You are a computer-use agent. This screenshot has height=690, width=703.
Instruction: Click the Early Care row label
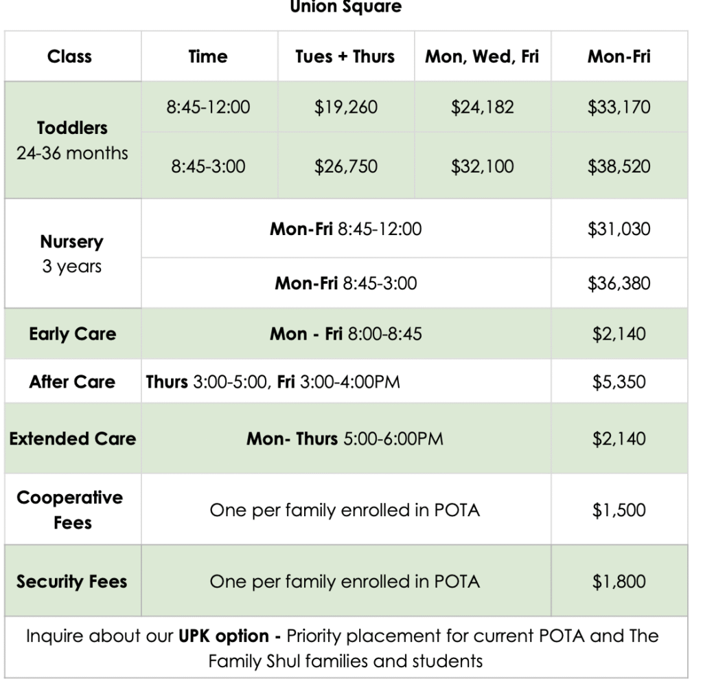pyautogui.click(x=72, y=334)
